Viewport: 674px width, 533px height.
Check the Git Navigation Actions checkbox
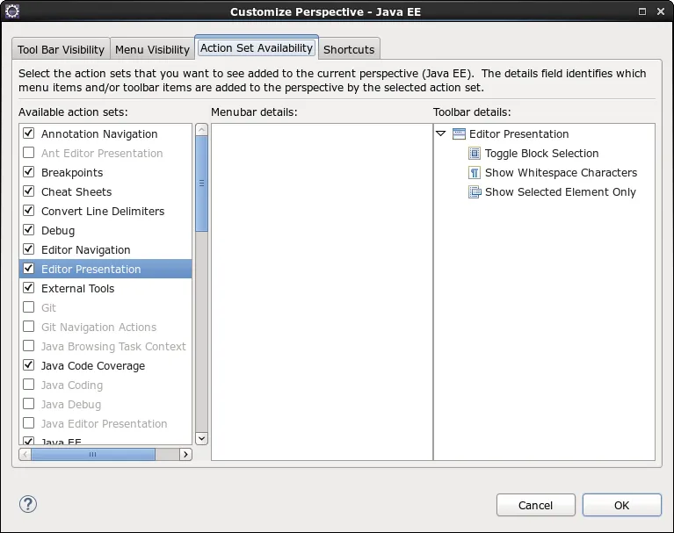pos(28,327)
